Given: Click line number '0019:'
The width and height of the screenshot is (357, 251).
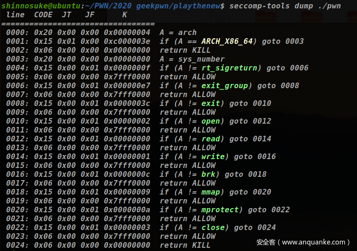Looking at the screenshot, I should tap(18, 201).
